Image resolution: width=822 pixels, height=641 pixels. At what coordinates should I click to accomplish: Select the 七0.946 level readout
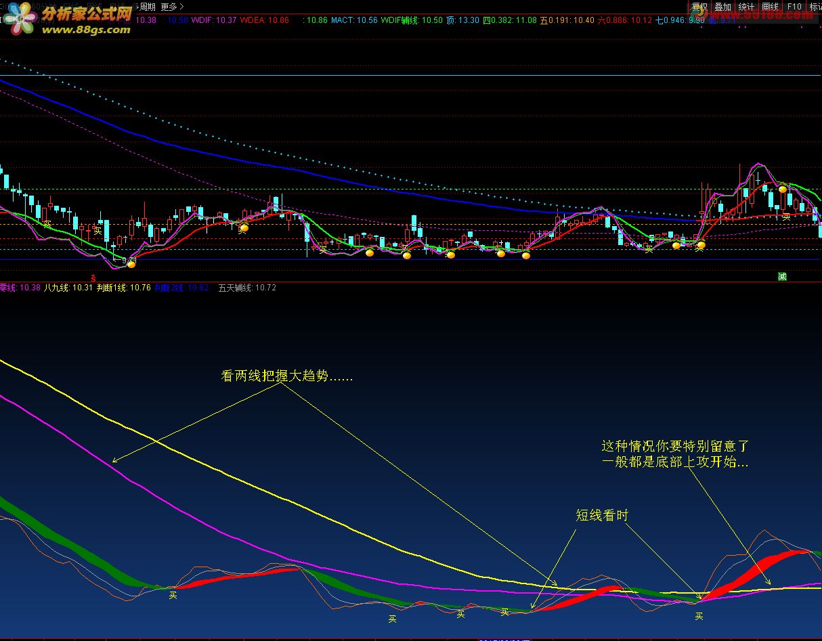pos(680,20)
